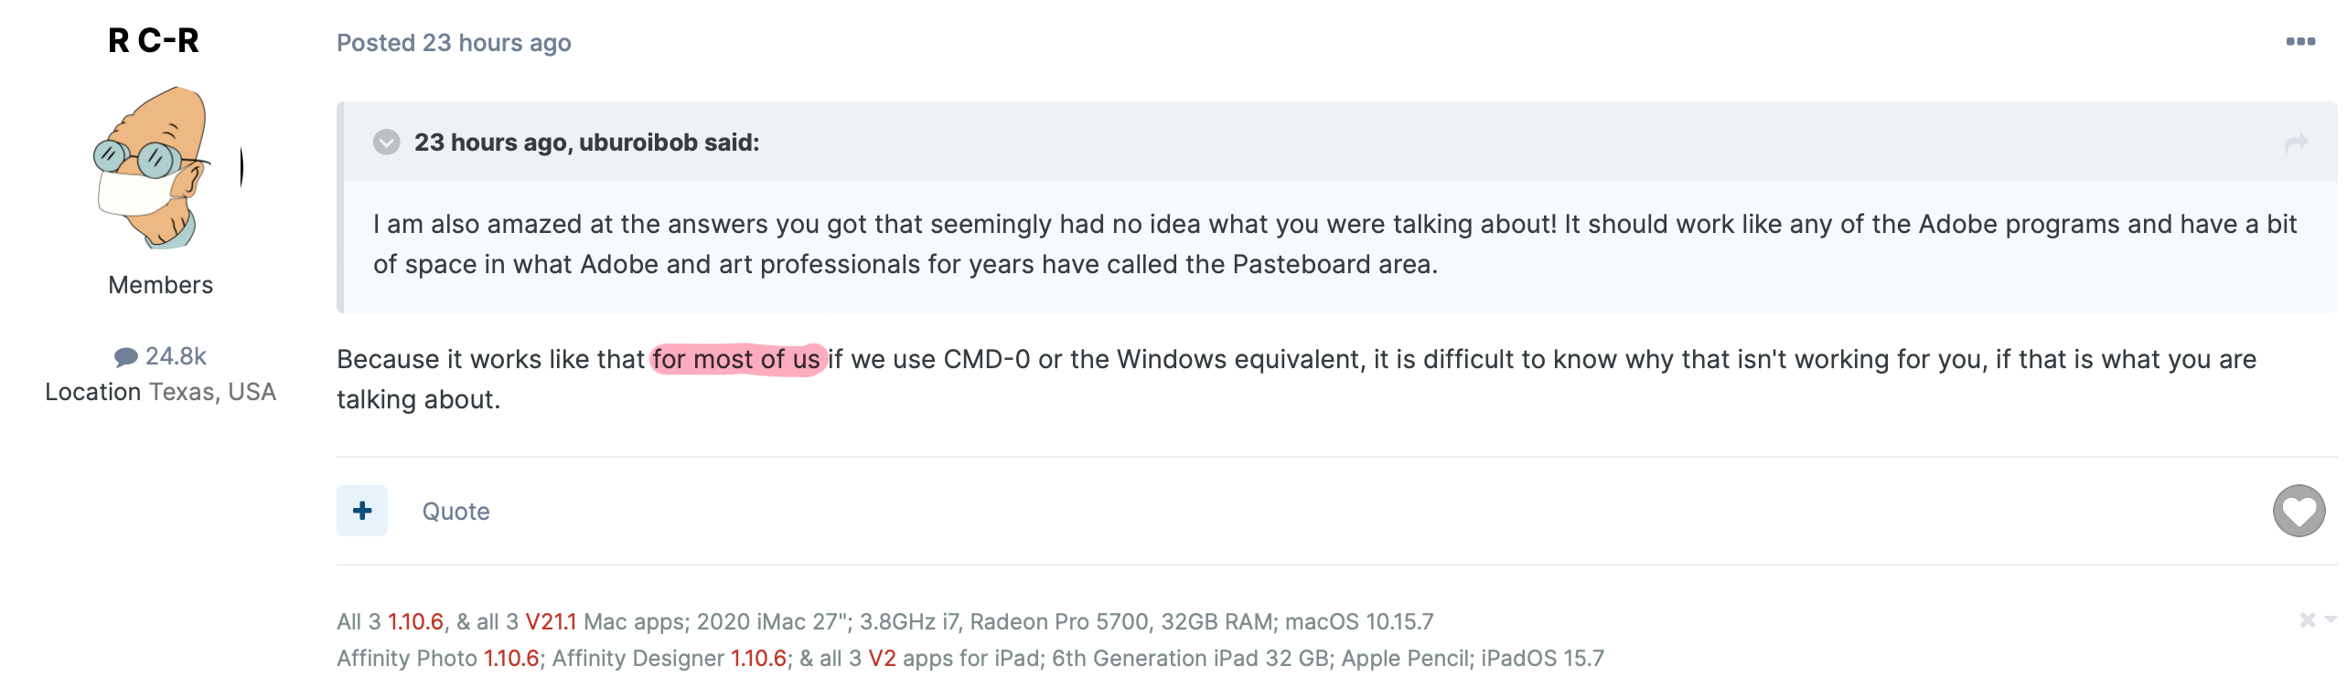Open the post options ellipsis menu
Viewport: 2347px width, 698px height.
click(x=2300, y=42)
